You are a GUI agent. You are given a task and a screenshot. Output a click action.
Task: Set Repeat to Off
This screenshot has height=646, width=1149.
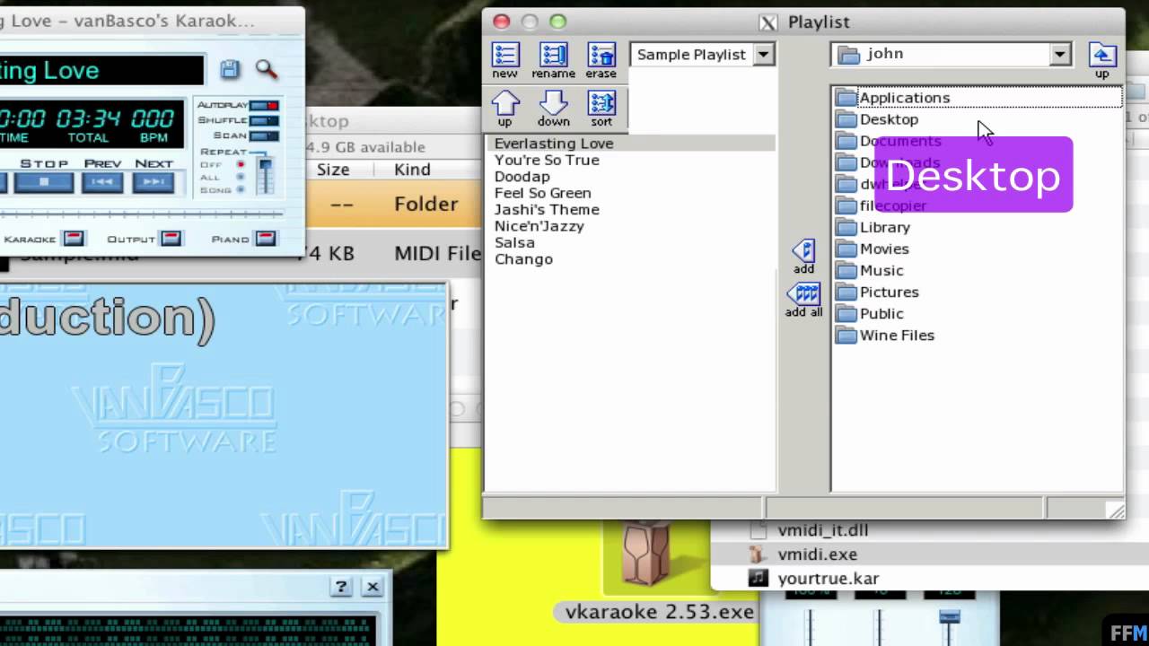click(240, 165)
